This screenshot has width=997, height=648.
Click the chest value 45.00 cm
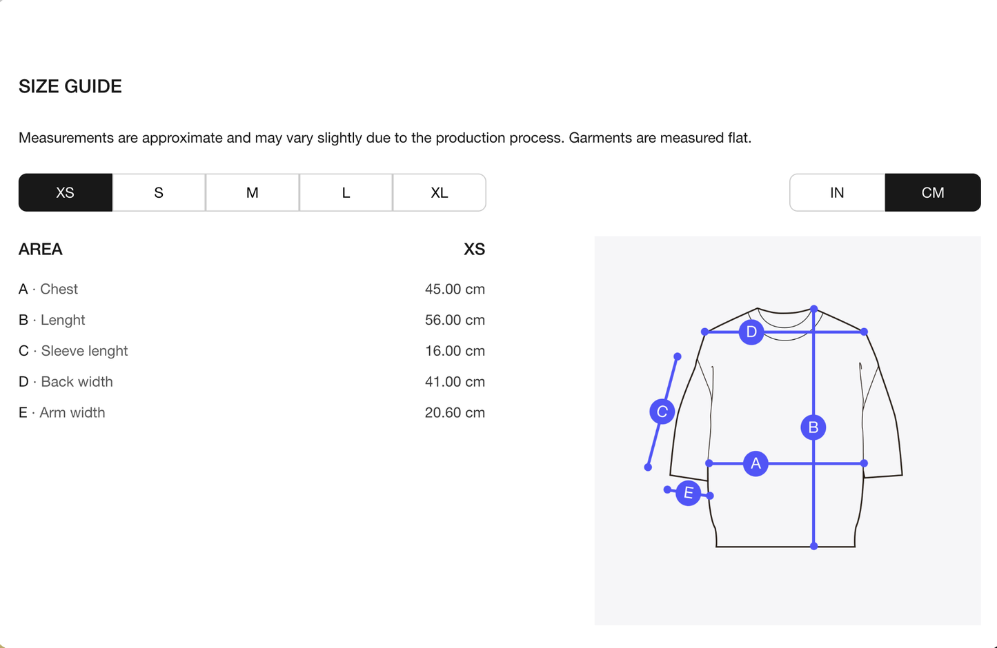pos(455,289)
